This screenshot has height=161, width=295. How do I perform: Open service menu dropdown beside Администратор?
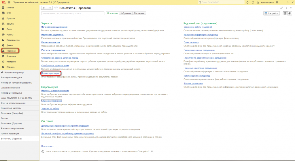(277, 2)
